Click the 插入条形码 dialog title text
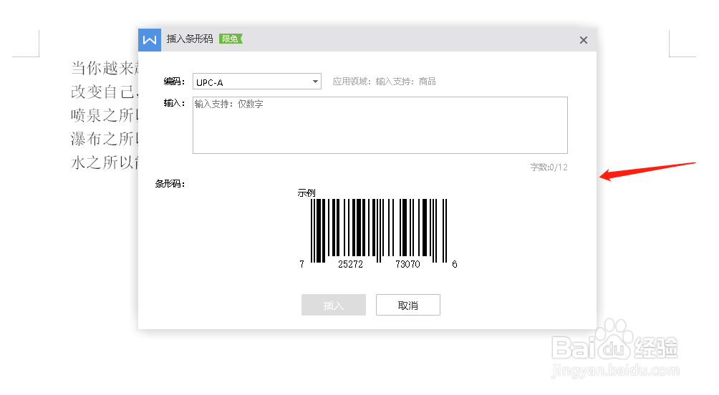The image size is (719, 395). (190, 39)
